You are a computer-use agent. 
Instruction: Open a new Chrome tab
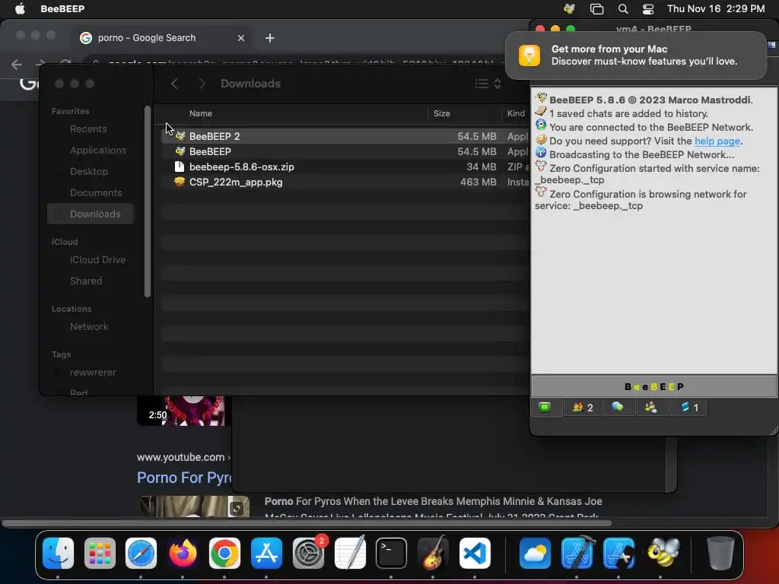pos(270,38)
